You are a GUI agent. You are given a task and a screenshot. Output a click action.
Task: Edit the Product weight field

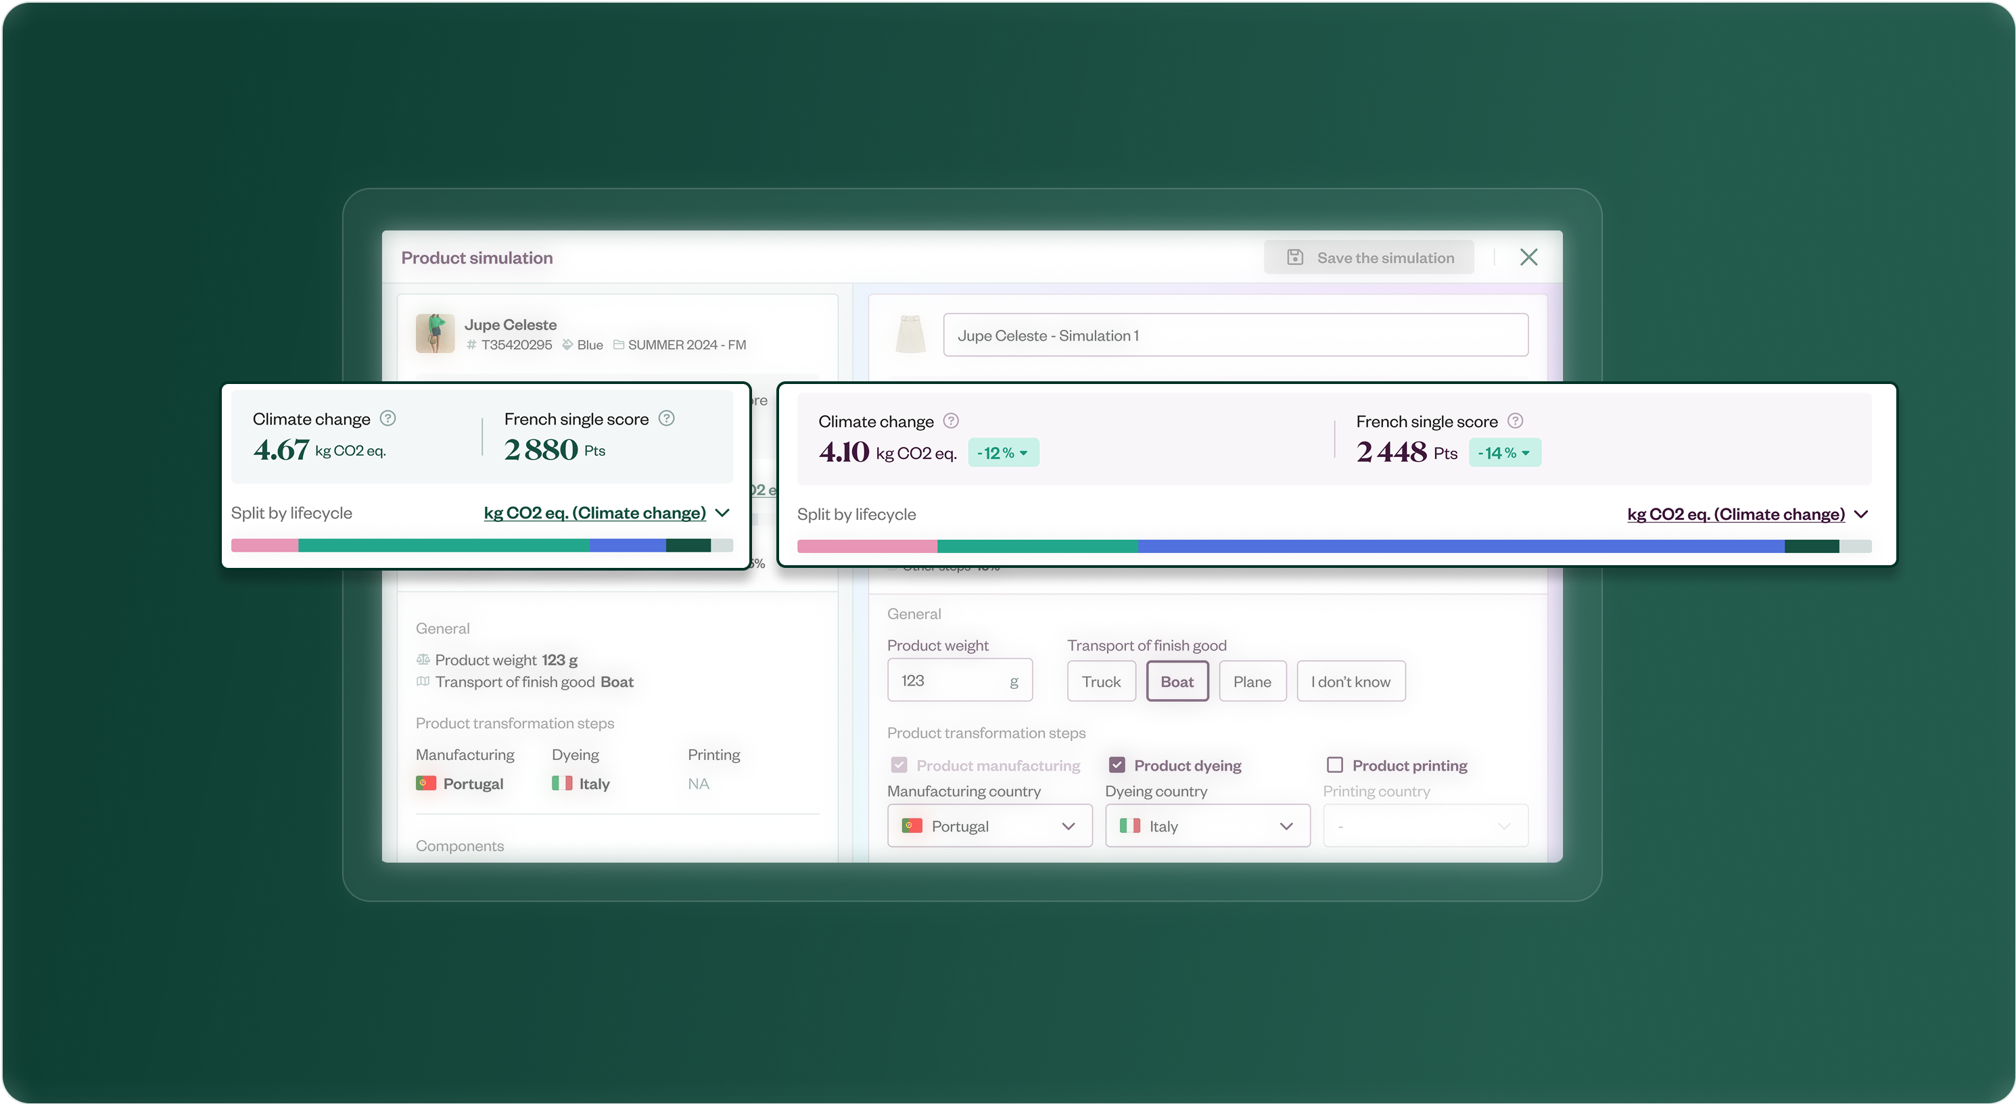click(960, 681)
